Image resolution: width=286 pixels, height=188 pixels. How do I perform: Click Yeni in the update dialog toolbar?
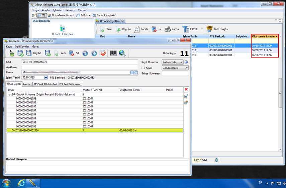pos(60,53)
